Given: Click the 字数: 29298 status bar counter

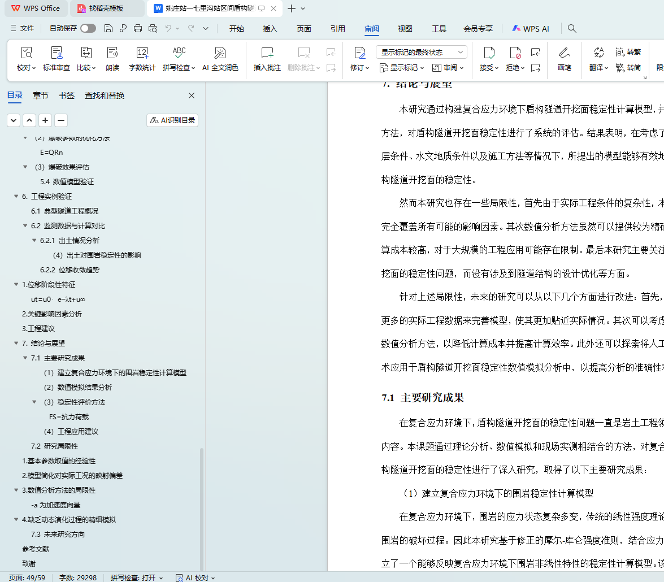Looking at the screenshot, I should [78, 578].
